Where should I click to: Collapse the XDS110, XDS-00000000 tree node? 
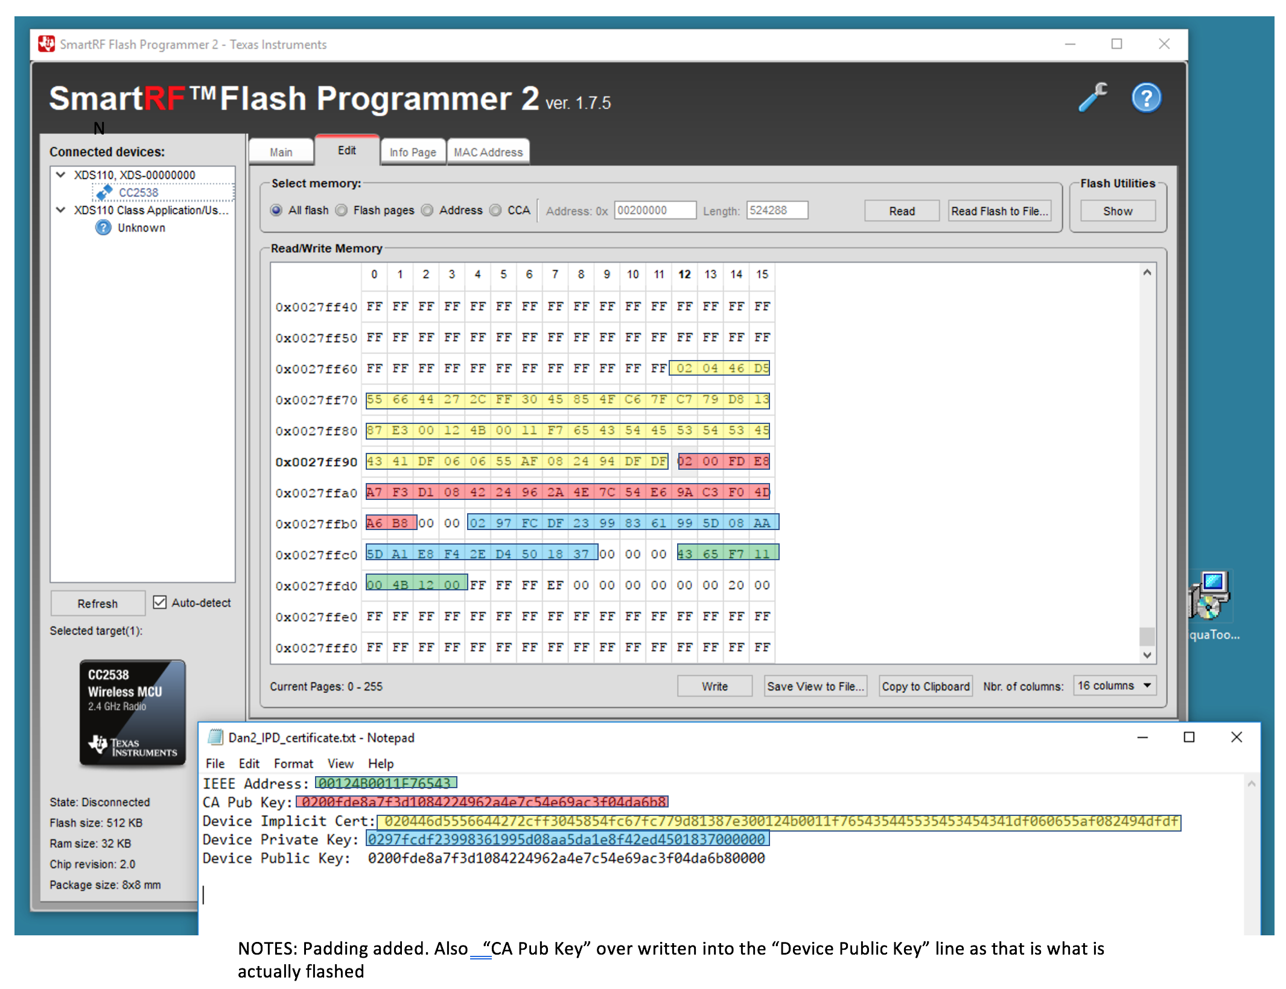(60, 175)
